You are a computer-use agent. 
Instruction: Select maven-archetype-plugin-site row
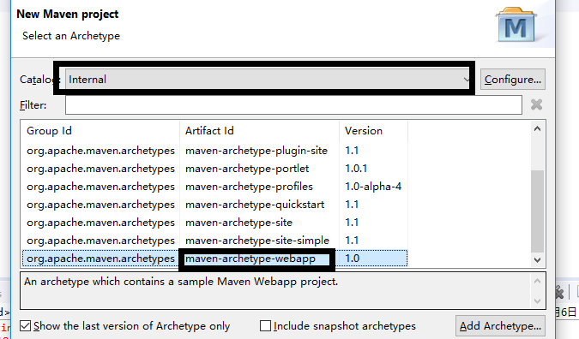point(215,151)
